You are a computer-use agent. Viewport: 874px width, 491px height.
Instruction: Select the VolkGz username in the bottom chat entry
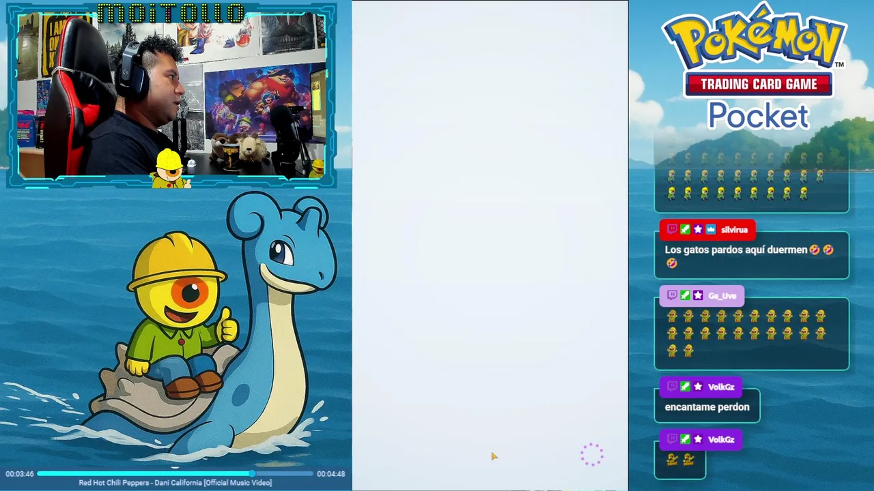click(x=721, y=439)
